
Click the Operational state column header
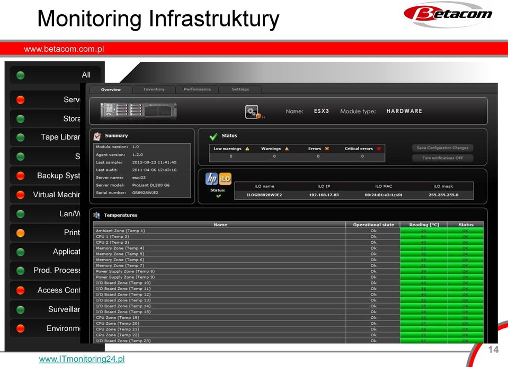pos(373,225)
